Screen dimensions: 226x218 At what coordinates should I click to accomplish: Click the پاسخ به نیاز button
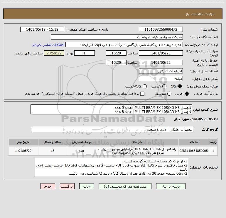171,186
